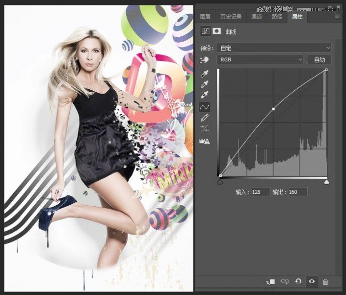Switch to the 图层 (Layers) tab
The height and width of the screenshot is (295, 346).
click(205, 17)
